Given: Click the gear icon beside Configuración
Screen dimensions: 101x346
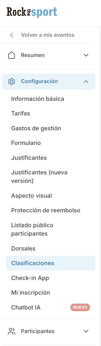Looking at the screenshot, I should [11, 81].
